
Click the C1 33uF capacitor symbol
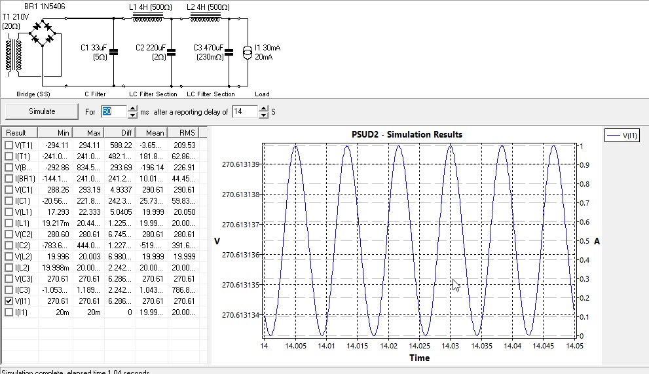click(114, 52)
